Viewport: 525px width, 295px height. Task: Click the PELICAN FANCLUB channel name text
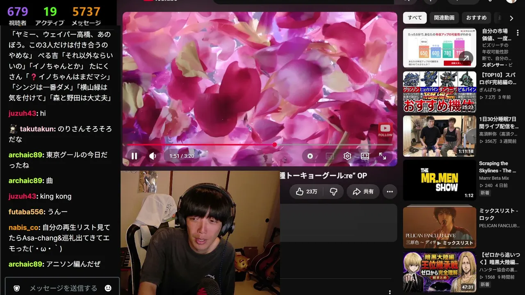499,225
